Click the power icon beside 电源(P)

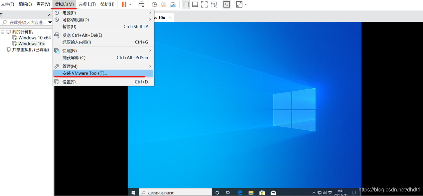(57, 13)
